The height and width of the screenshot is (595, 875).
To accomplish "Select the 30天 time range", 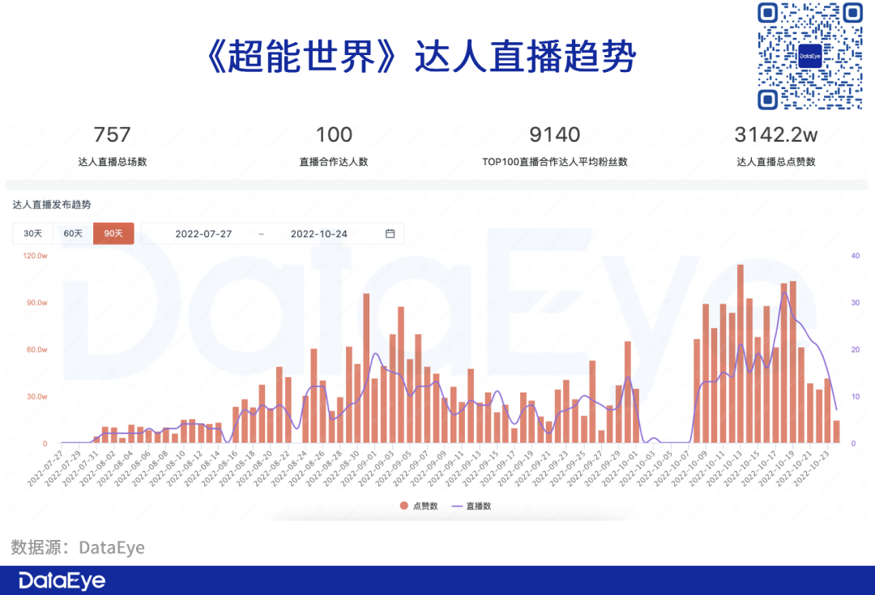I will tap(32, 234).
